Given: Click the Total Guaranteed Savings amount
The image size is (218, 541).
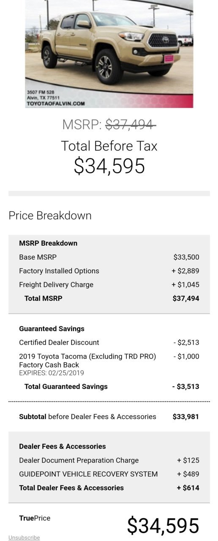Looking at the screenshot, I should (185, 387).
